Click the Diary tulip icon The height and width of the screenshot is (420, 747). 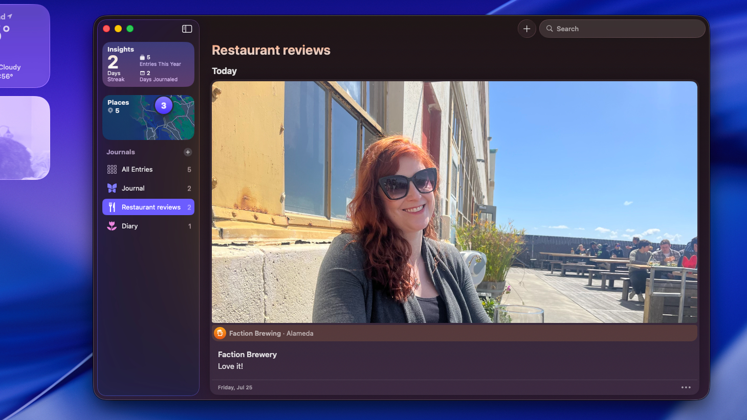point(112,226)
